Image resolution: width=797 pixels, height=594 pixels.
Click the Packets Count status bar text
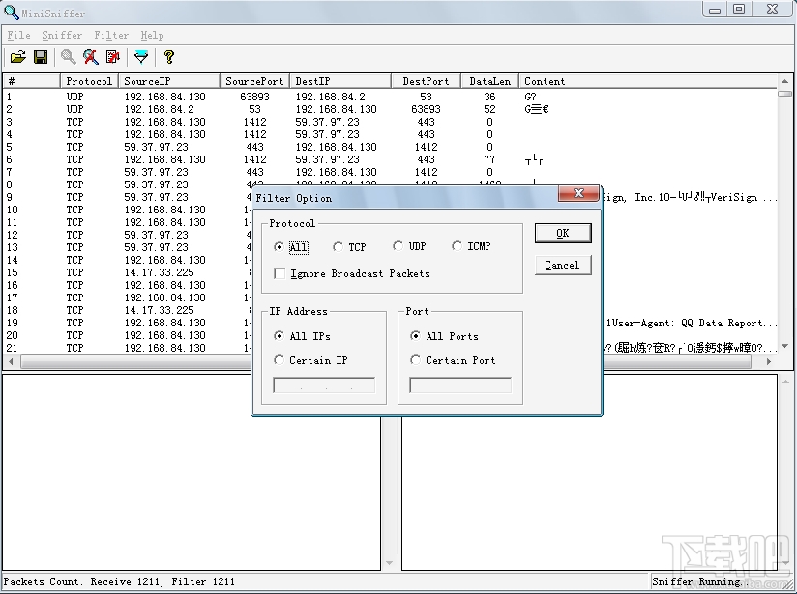coord(119,581)
